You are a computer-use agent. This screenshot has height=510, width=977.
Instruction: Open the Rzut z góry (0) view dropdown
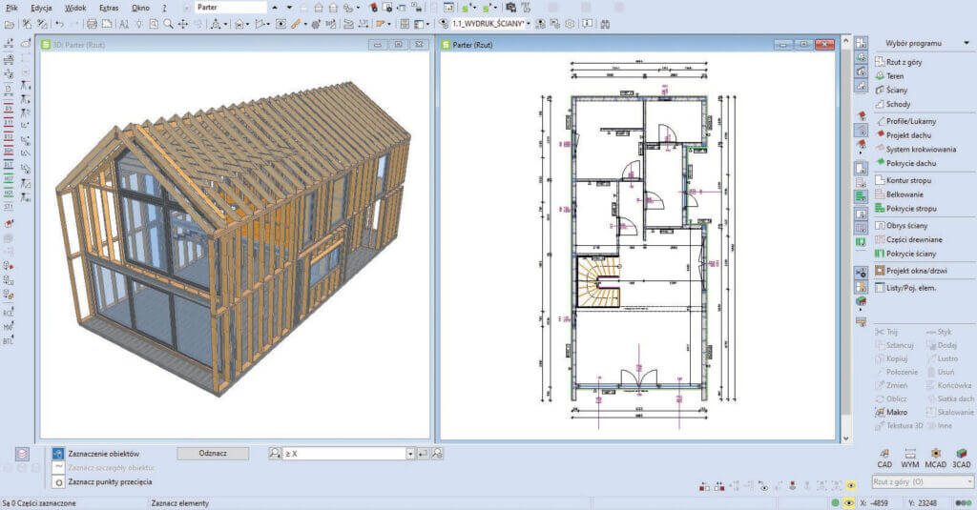pyautogui.click(x=922, y=482)
